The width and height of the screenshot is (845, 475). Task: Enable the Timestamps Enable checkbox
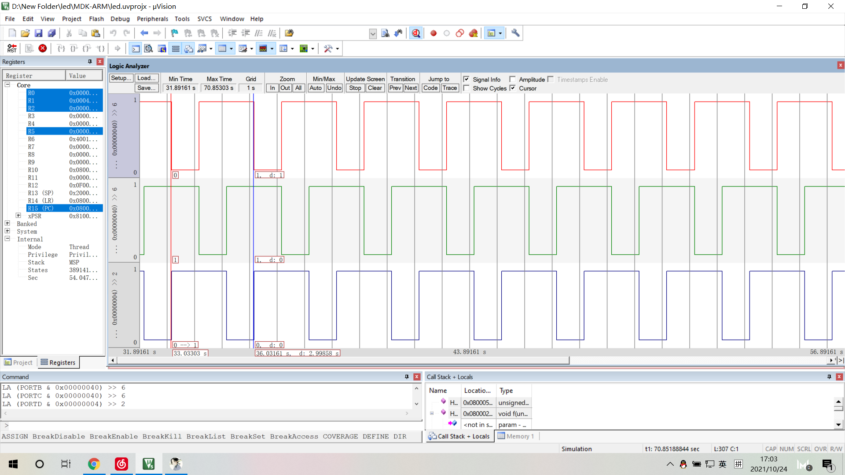(551, 79)
